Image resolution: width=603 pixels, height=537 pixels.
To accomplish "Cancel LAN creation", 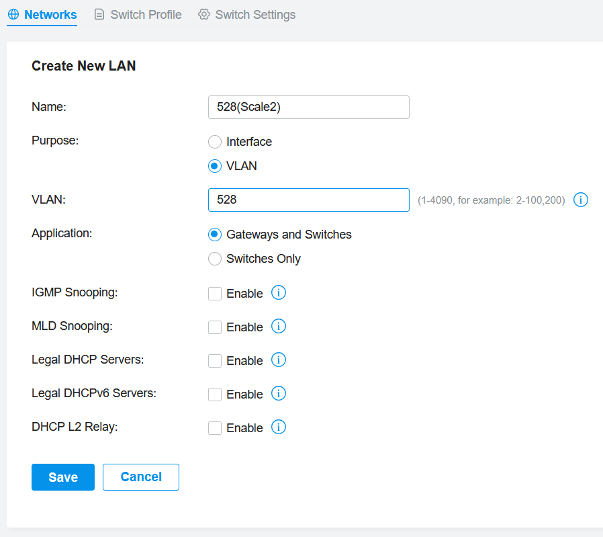I will pos(141,477).
